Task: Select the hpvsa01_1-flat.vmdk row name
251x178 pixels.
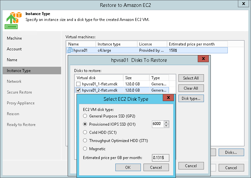Action: (100, 84)
